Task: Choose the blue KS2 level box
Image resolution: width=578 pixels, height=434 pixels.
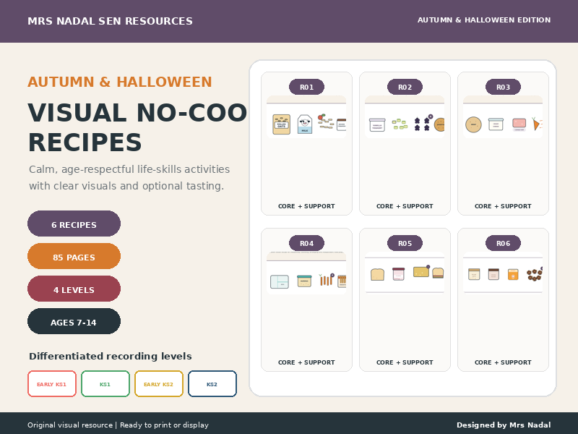Action: pos(212,384)
